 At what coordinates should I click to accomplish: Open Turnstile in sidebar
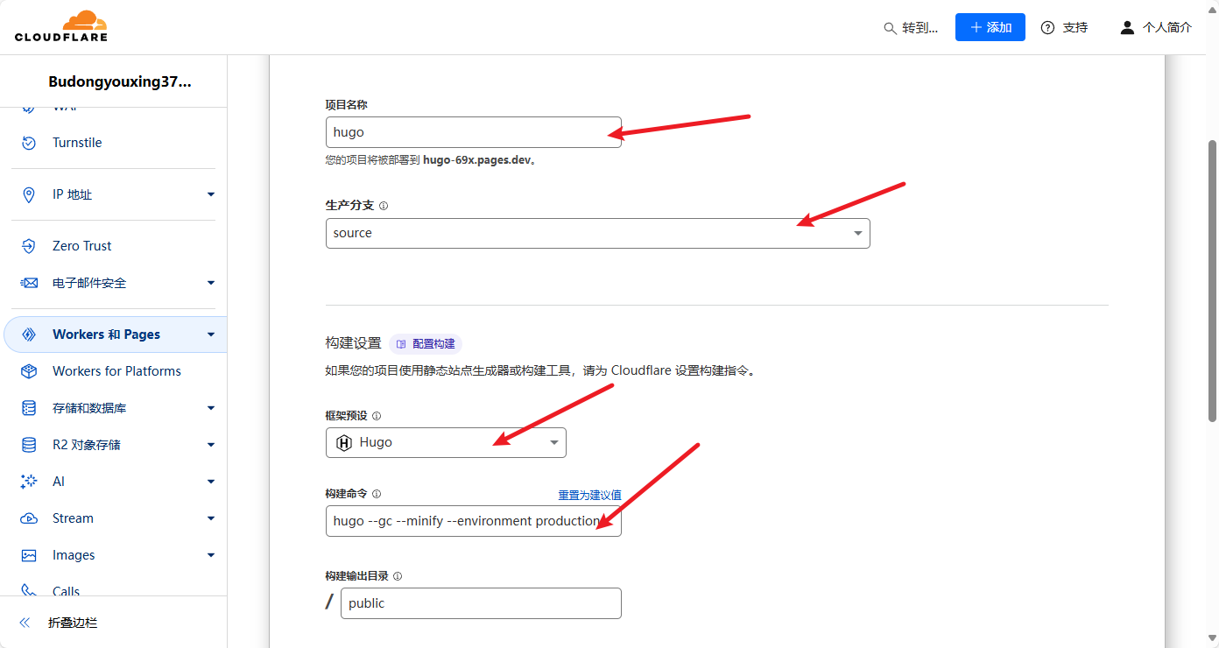(77, 143)
